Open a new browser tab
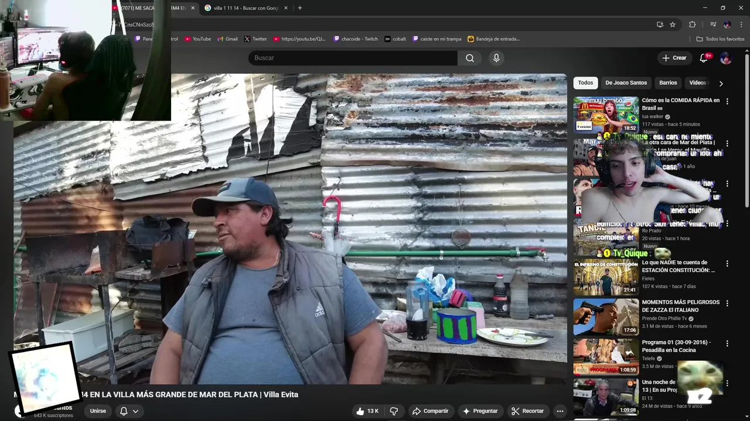 coord(300,8)
